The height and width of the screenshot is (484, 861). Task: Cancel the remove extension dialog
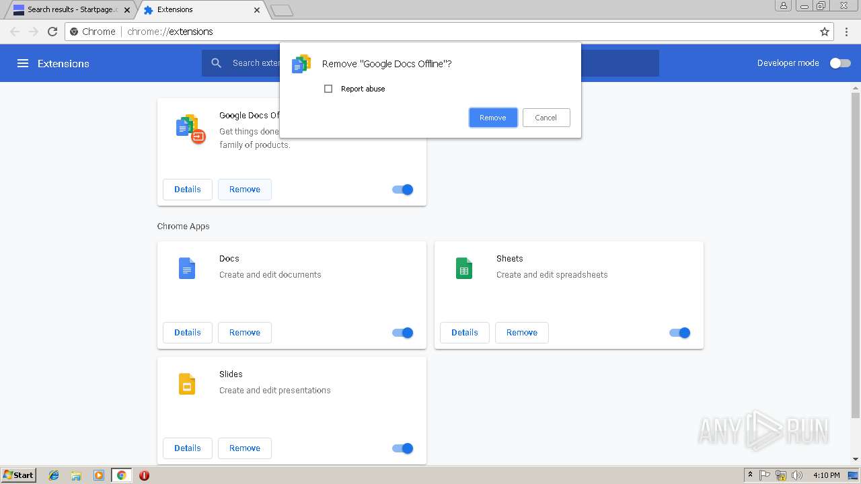pyautogui.click(x=546, y=118)
